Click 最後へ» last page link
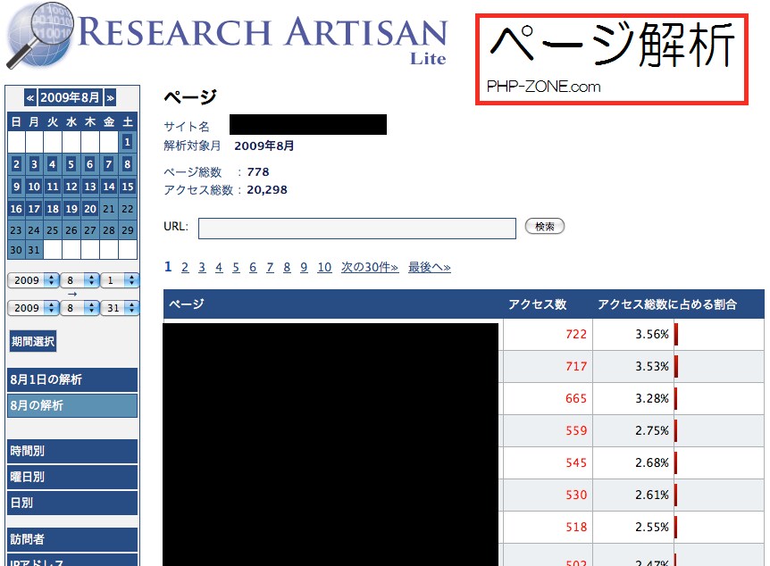The image size is (770, 566). coord(429,268)
